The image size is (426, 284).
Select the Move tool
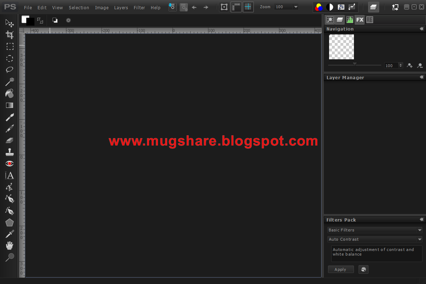pyautogui.click(x=10, y=23)
